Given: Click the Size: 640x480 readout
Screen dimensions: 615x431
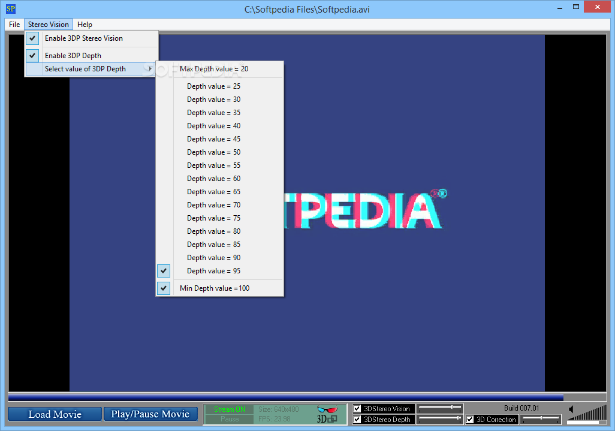Looking at the screenshot, I should pos(279,409).
